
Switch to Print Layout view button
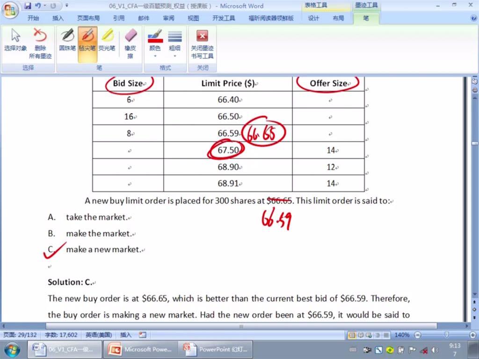[x=352, y=335]
